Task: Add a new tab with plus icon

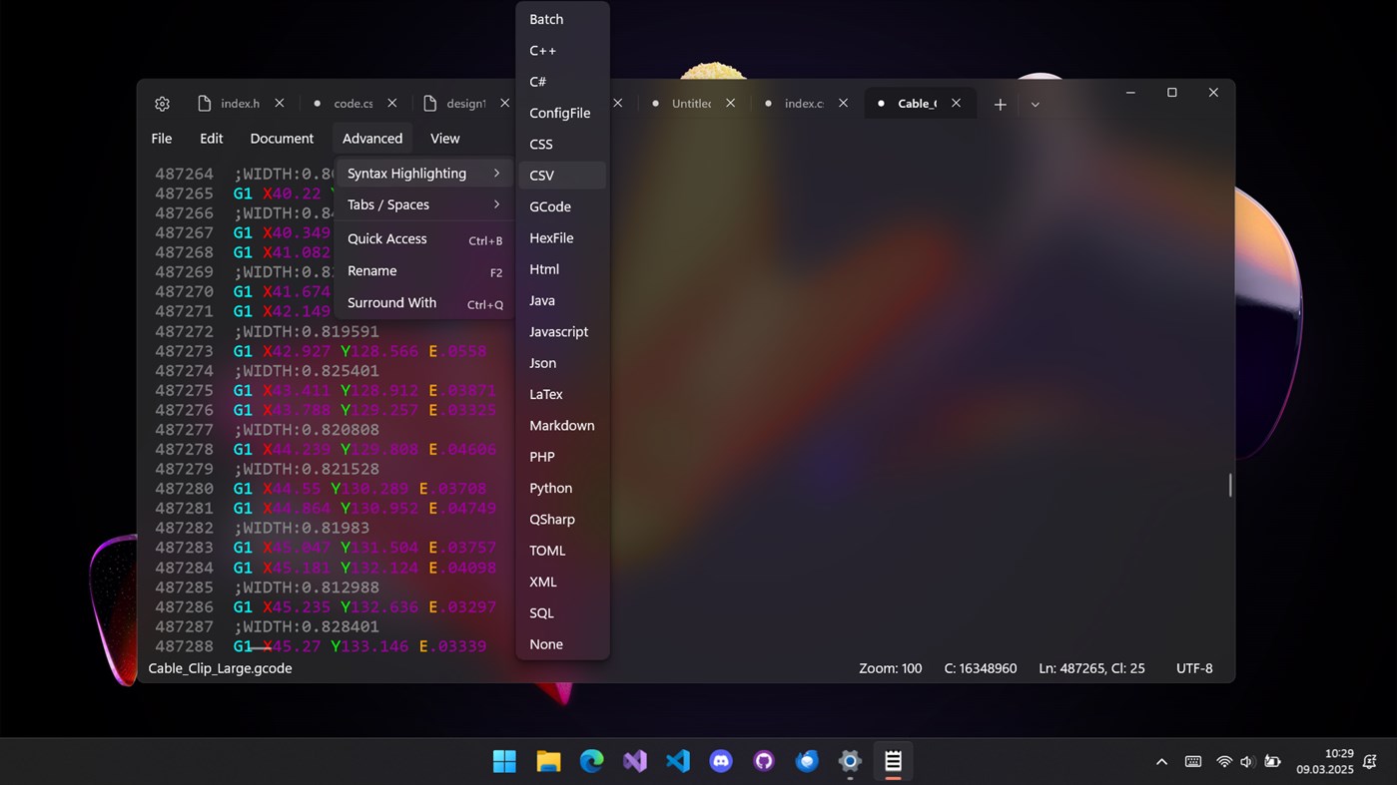Action: click(1000, 104)
